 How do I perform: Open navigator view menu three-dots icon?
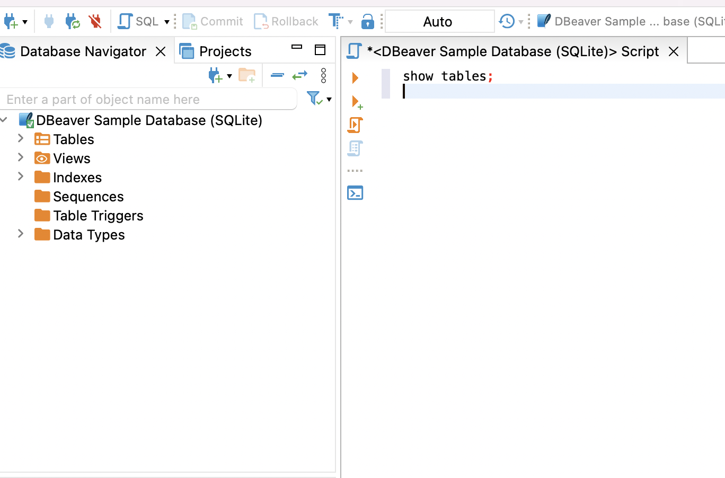click(324, 76)
